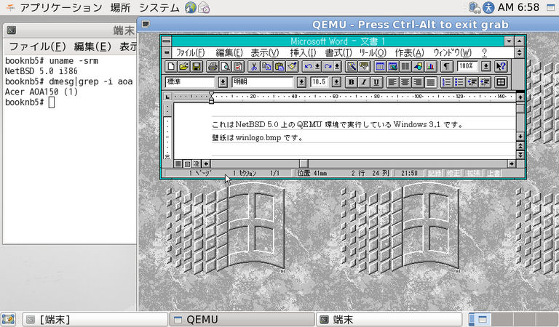Screen dimensions: 559x327
Task: Switch to page layout view button
Action: point(187,163)
